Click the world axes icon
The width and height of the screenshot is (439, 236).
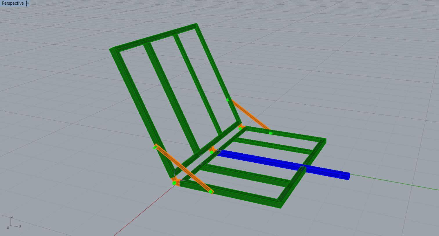14,222
